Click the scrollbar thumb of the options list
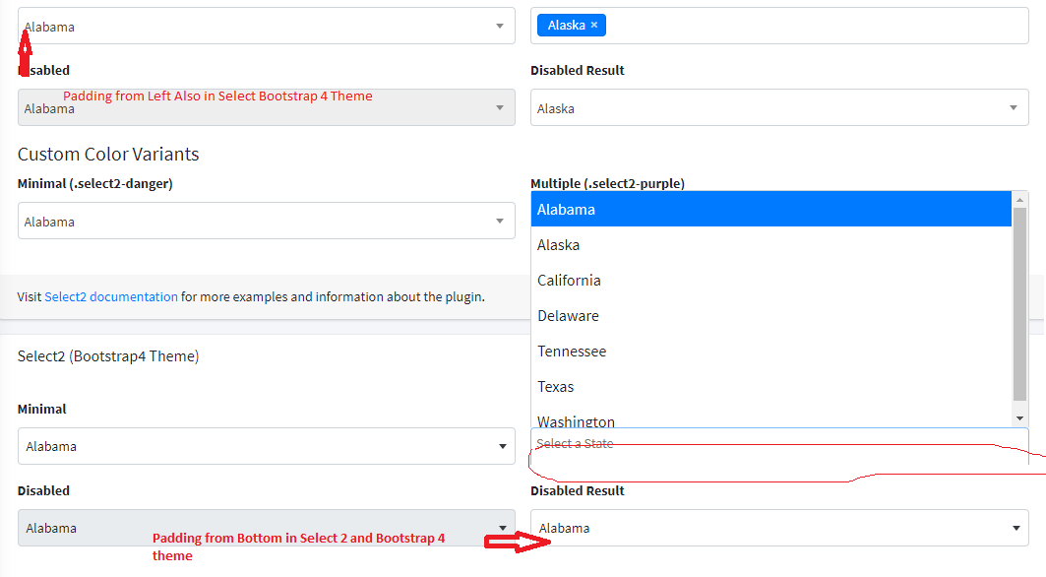 (x=1020, y=295)
